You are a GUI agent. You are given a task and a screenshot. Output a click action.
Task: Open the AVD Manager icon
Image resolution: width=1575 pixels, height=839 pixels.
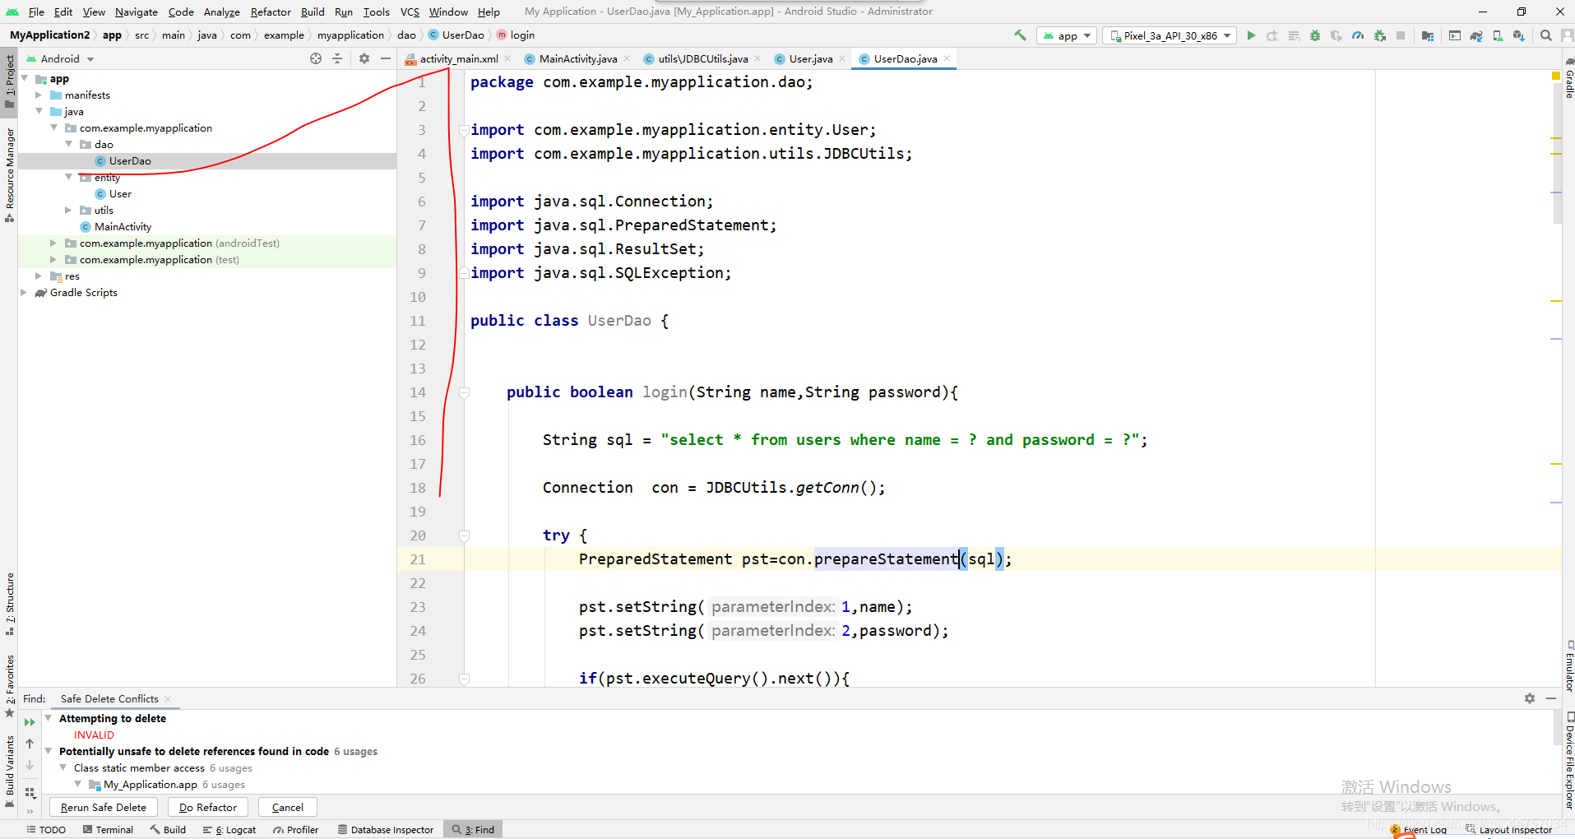click(x=1498, y=35)
